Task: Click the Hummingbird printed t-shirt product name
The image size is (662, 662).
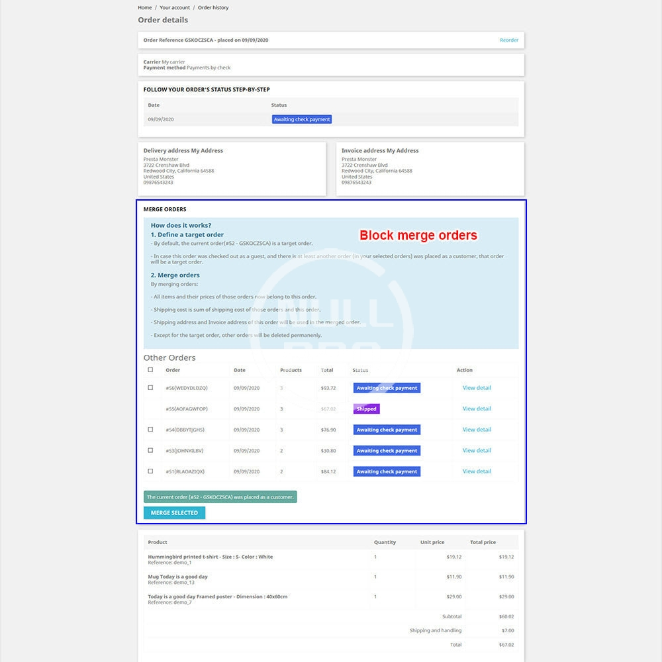Action: pyautogui.click(x=210, y=557)
